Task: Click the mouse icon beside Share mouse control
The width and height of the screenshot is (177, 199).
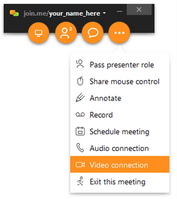Action: coord(80,81)
